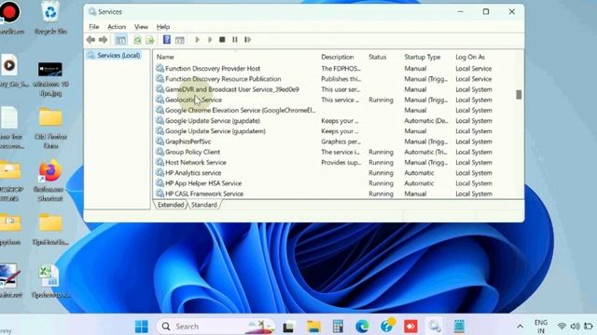The image size is (597, 335).
Task: Select Geolocation Service row
Action: (x=325, y=100)
